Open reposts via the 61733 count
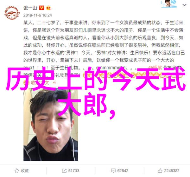 click(x=74, y=171)
